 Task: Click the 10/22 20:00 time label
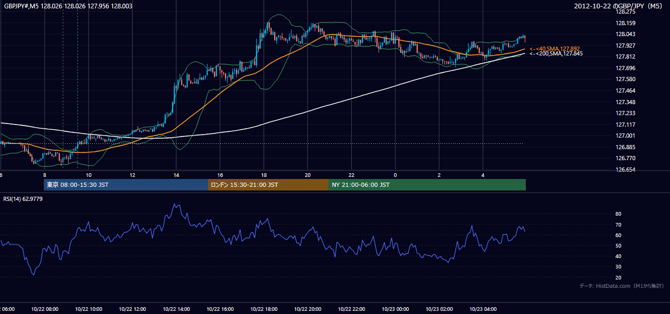click(x=307, y=309)
